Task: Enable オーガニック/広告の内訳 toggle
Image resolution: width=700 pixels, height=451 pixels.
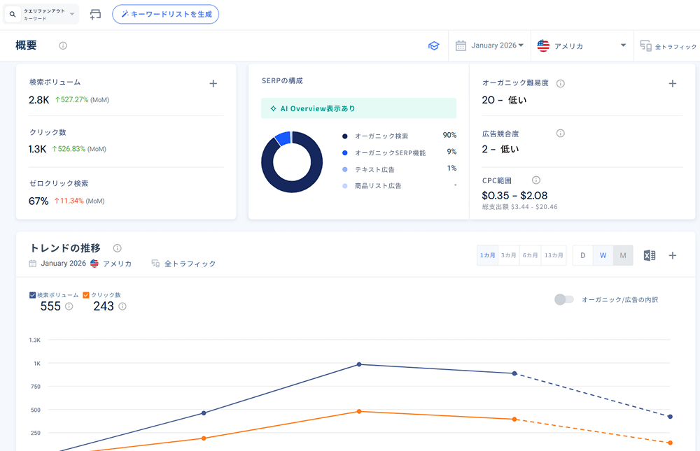Action: pos(563,299)
